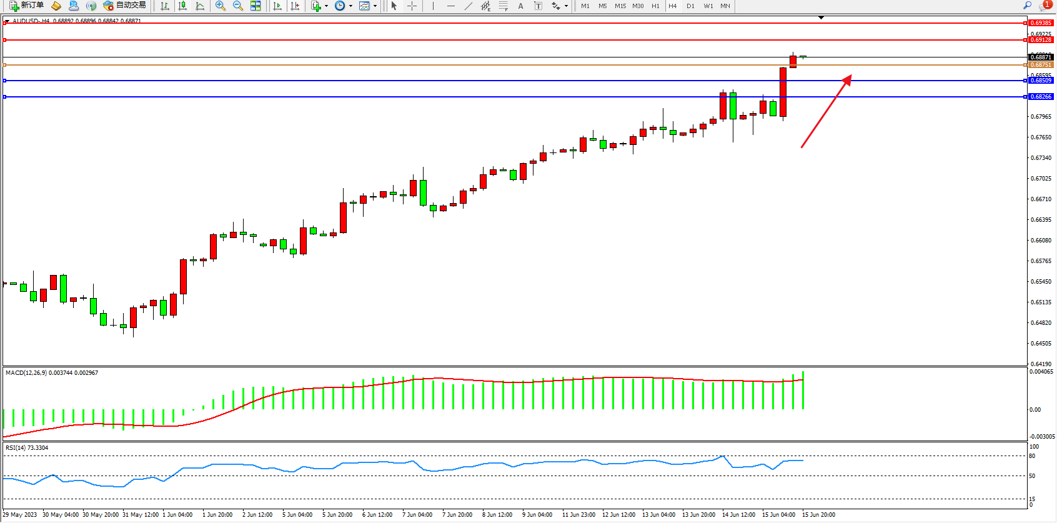Open the search magnifier in top right
This screenshot has height=523, width=1057.
1027,6
